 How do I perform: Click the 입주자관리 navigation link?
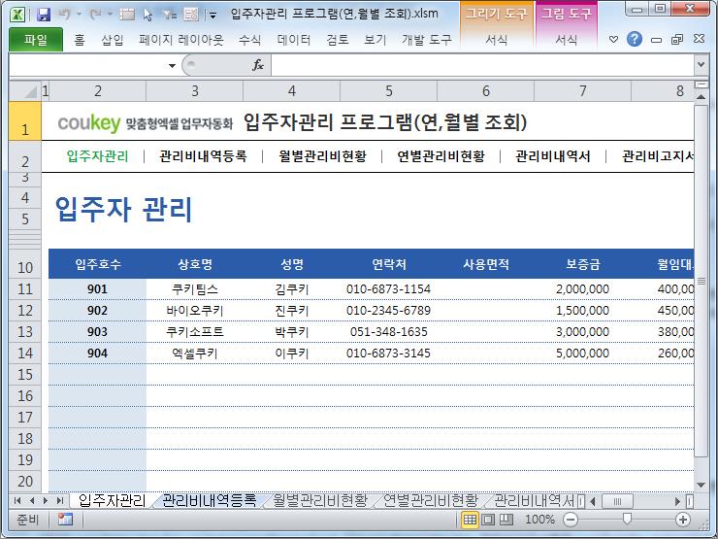point(98,156)
